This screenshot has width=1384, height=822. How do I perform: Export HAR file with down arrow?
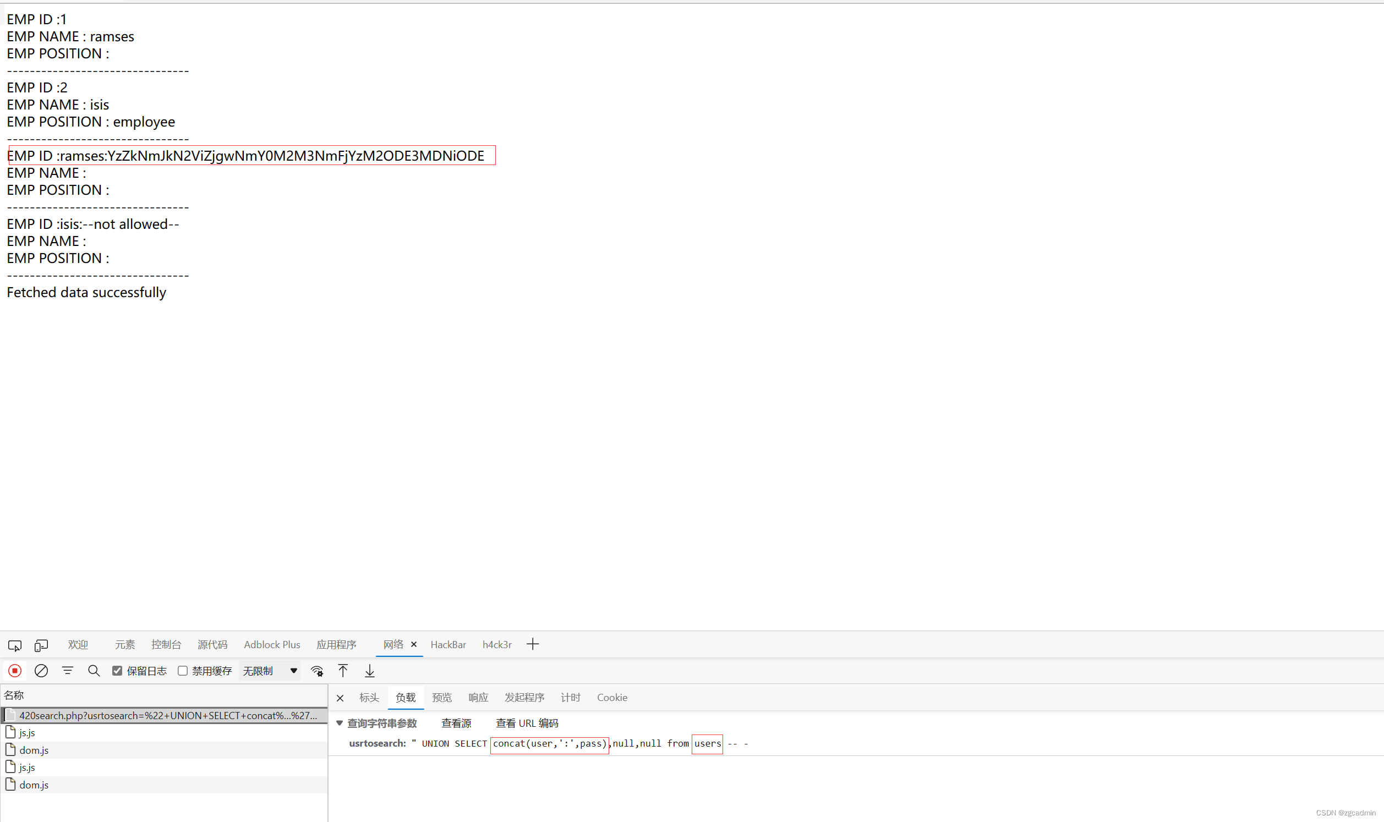[369, 671]
